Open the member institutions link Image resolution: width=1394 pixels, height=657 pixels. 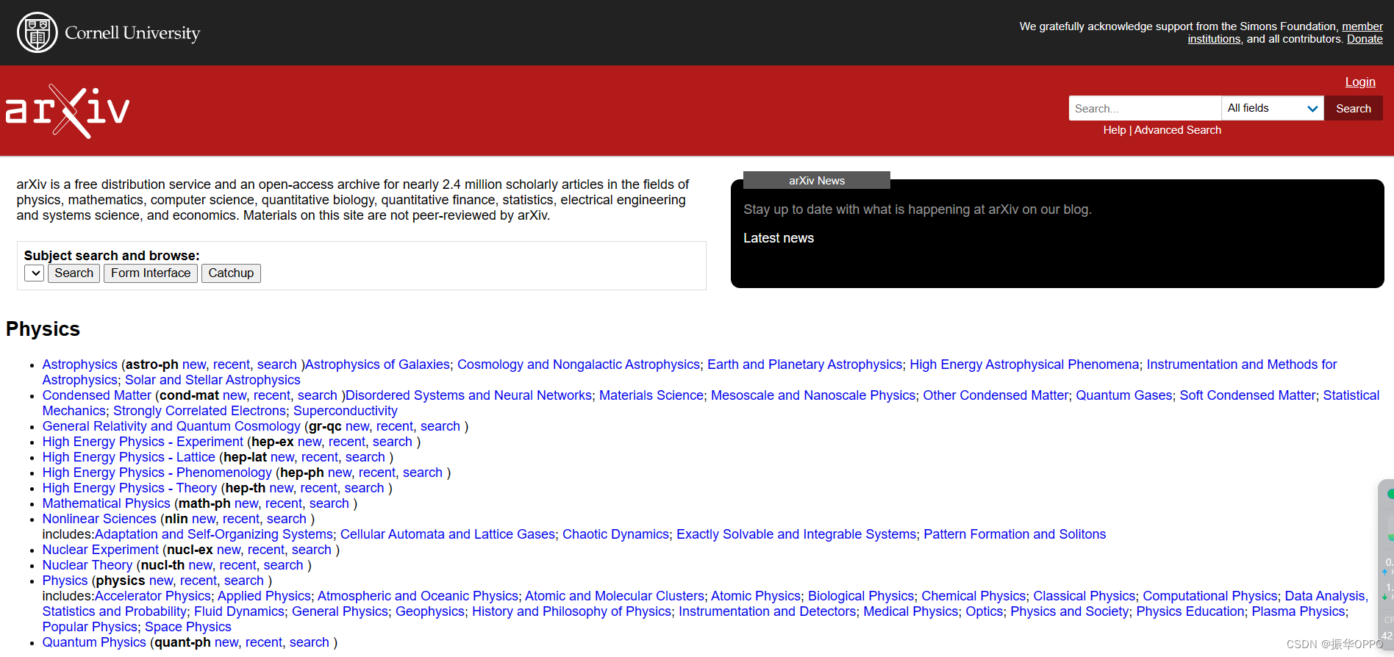1285,32
